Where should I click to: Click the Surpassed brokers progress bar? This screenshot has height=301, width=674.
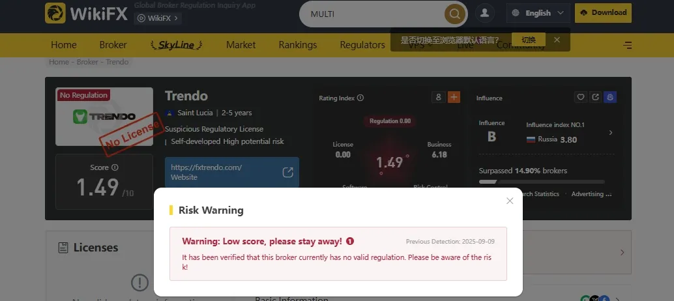point(542,182)
